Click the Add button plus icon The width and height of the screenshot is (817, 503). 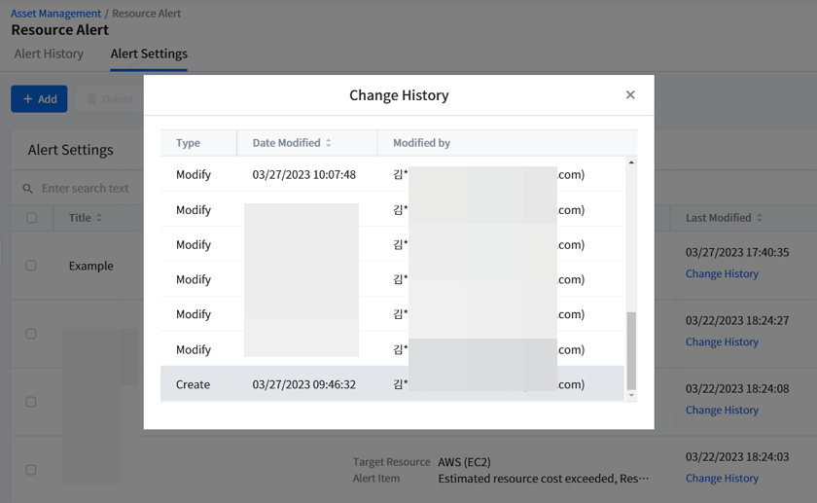(28, 99)
